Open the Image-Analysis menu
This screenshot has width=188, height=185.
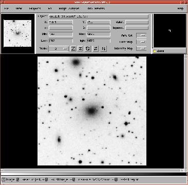click(69, 8)
